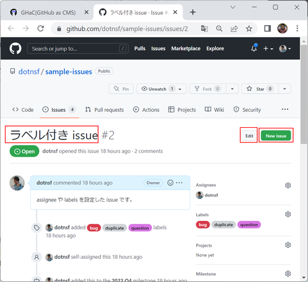Switch to the Pull requests tab
The image size is (308, 282).
(105, 110)
